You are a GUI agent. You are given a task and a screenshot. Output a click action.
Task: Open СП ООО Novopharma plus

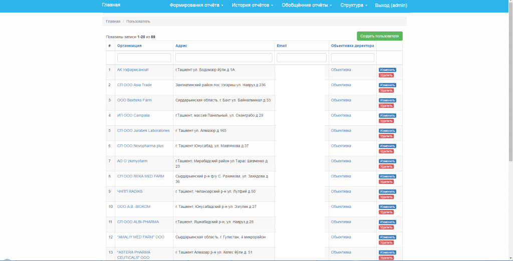(140, 146)
